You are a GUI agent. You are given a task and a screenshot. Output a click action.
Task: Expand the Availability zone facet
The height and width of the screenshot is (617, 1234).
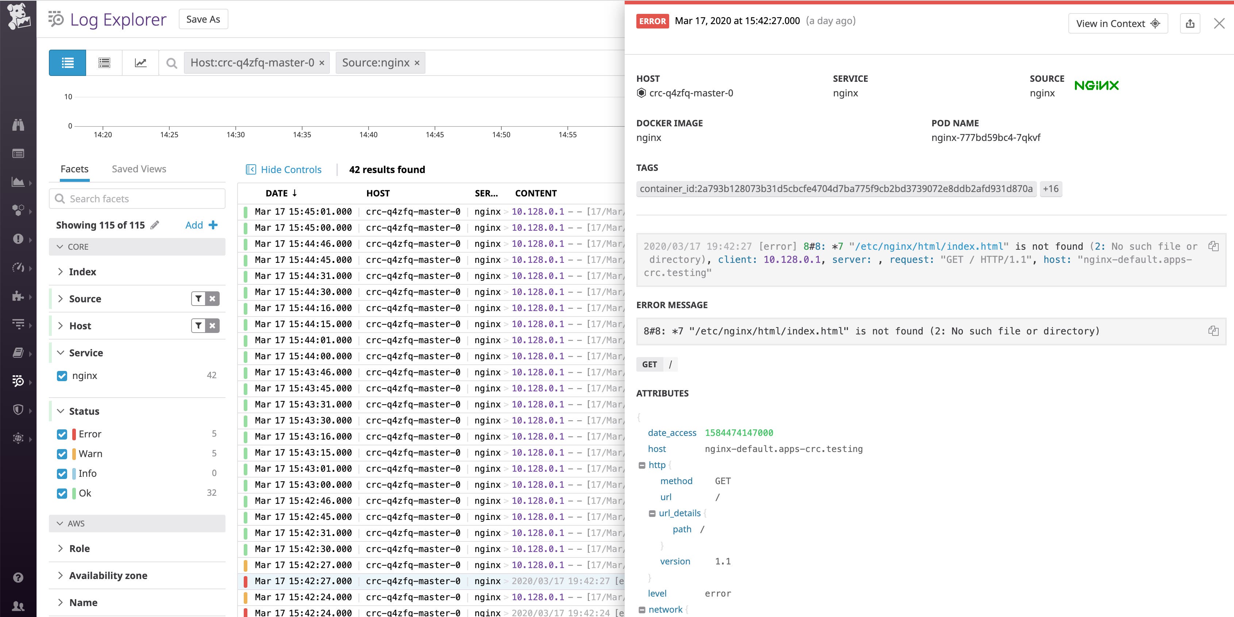pyautogui.click(x=61, y=575)
